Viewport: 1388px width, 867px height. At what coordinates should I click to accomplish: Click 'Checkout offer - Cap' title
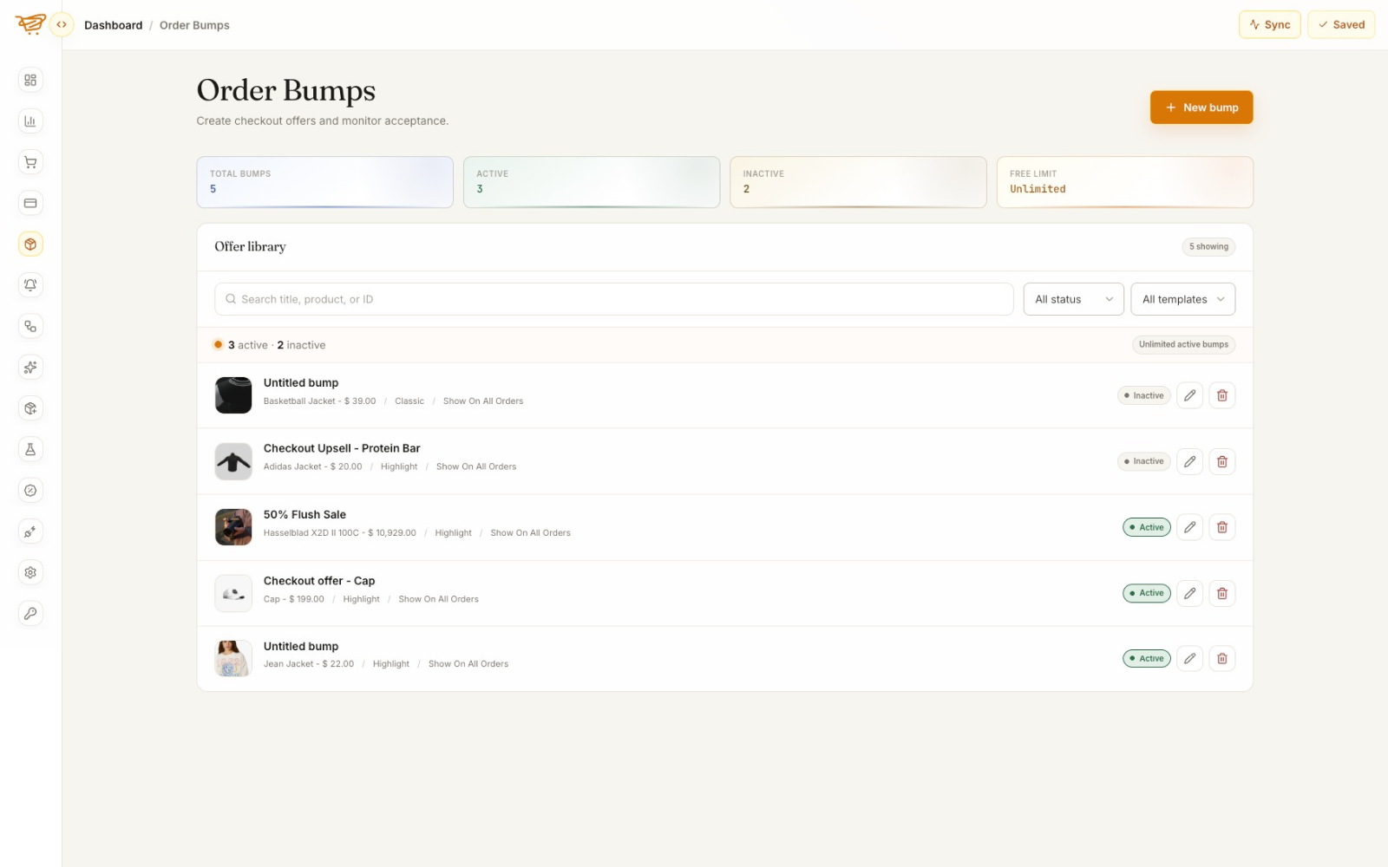click(319, 581)
